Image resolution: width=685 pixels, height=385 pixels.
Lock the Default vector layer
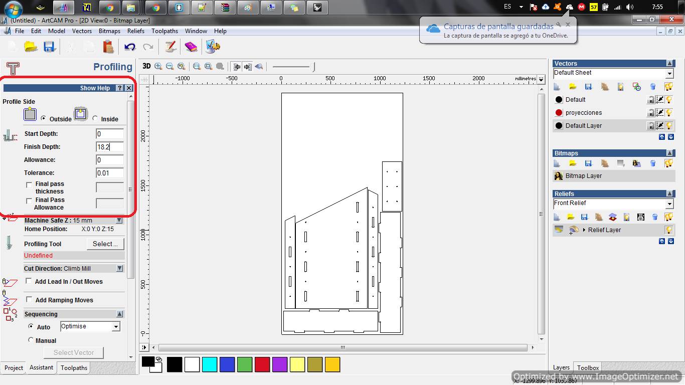click(x=651, y=100)
